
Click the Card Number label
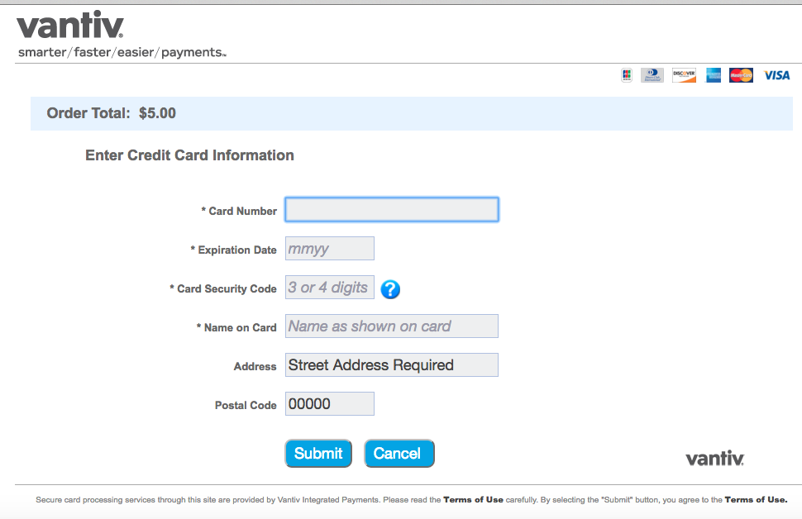pyautogui.click(x=239, y=212)
